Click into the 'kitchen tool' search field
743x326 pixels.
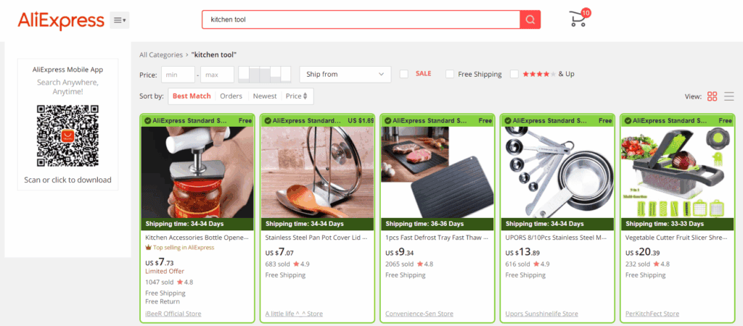[361, 20]
